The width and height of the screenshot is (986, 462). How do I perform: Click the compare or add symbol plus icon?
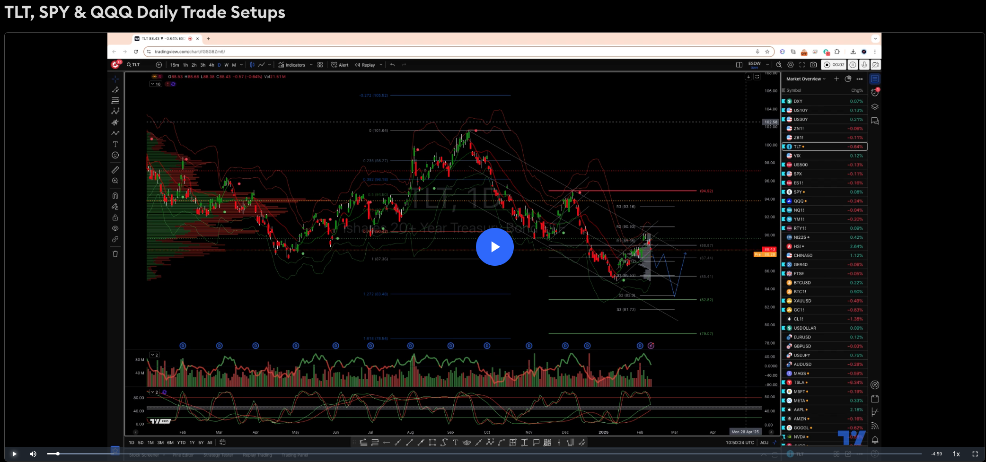click(x=159, y=65)
